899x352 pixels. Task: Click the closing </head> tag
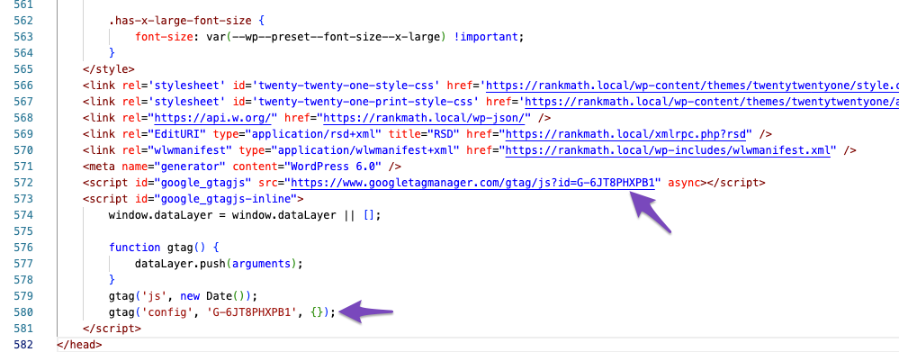tap(80, 345)
